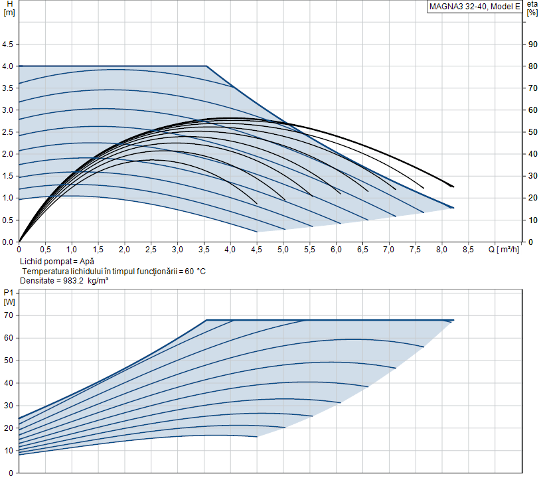Viewport: 543px width, 484px height.
Task: Click the 4.0 m head axis tick label
Action: click(7, 66)
